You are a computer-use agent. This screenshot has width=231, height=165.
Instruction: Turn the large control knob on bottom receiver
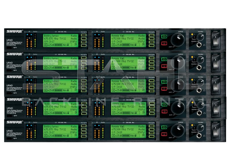tap(177, 131)
